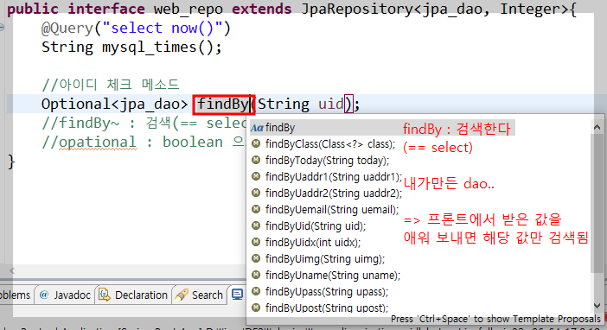The image size is (607, 330).
Task: Choose findByUname(String uname) proposal
Action: [333, 276]
